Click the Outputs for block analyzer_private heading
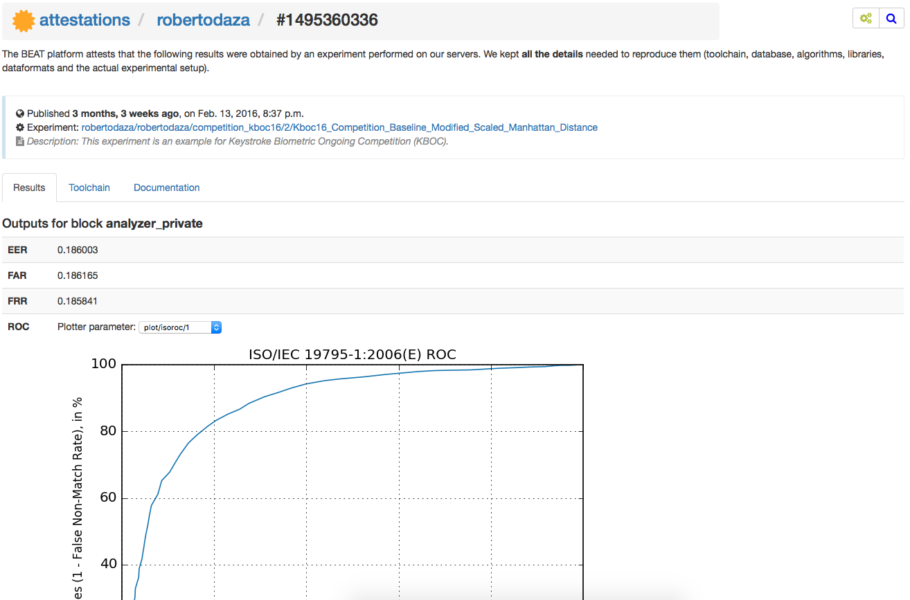The image size is (910, 600). (102, 224)
